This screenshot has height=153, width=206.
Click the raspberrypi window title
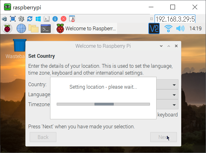pyautogui.click(x=27, y=7)
